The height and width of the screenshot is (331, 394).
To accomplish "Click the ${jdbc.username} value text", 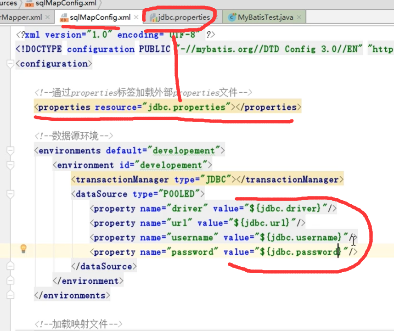I will pyautogui.click(x=300, y=237).
